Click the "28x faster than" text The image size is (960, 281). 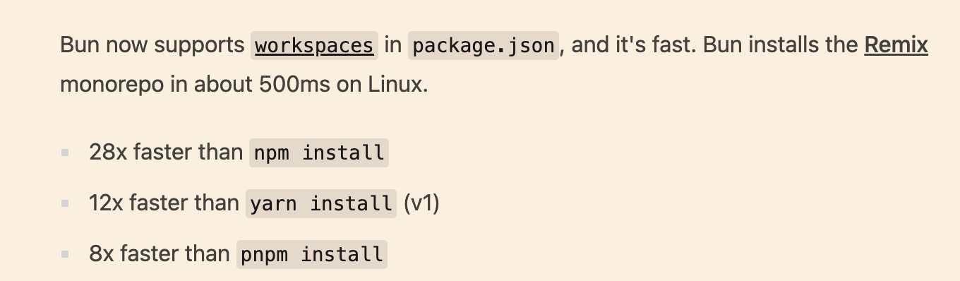[166, 153]
